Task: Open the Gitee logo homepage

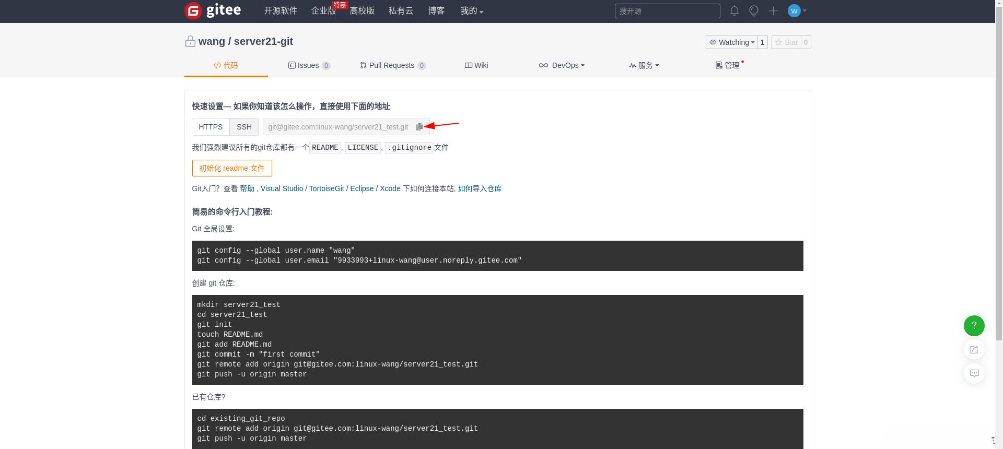Action: point(213,10)
